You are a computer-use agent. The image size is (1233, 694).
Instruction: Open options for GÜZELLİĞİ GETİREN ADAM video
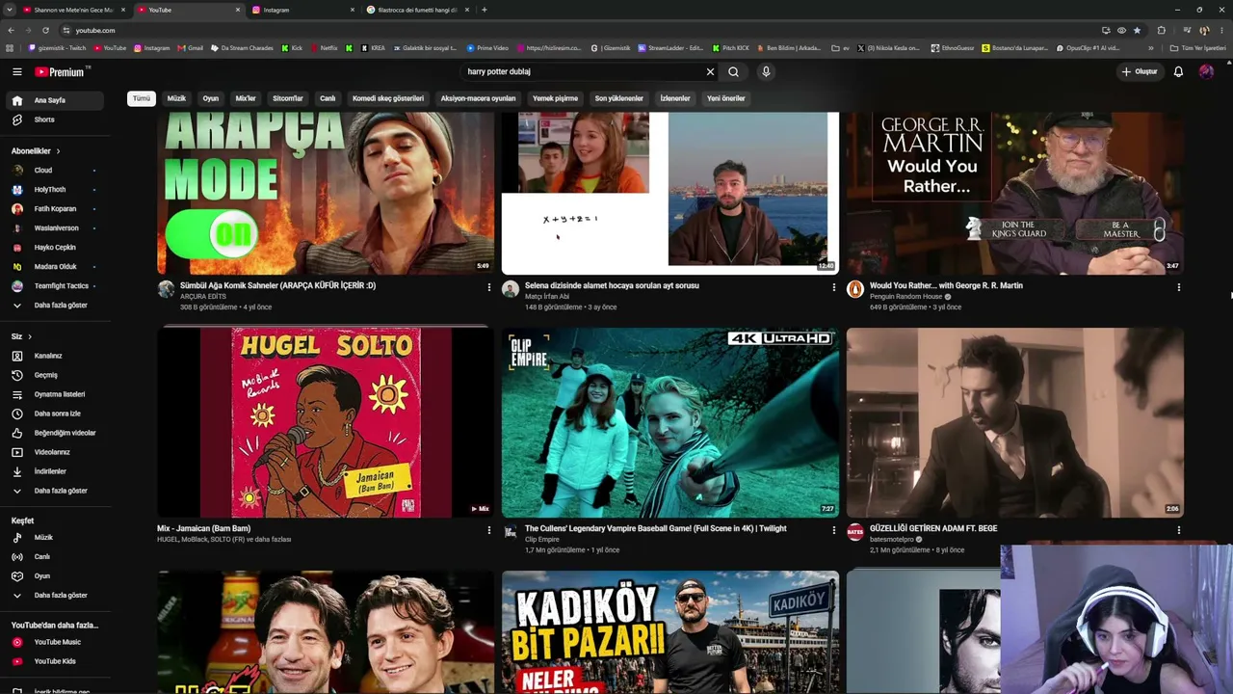pyautogui.click(x=1178, y=530)
